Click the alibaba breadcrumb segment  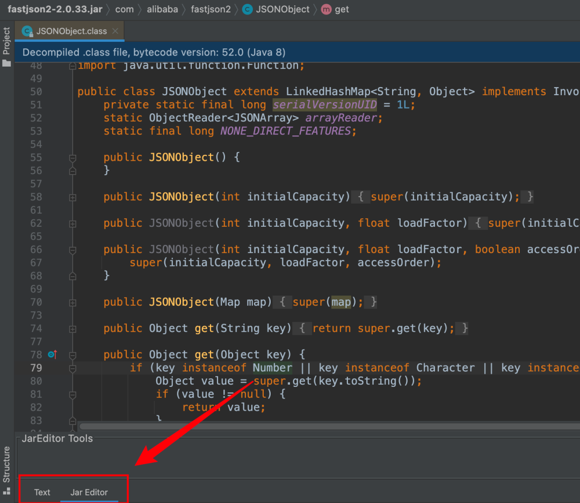tap(162, 9)
